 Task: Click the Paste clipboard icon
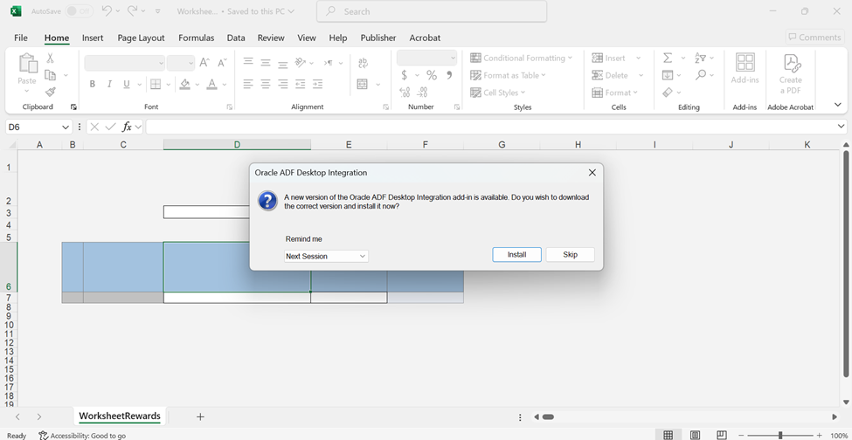click(x=27, y=65)
